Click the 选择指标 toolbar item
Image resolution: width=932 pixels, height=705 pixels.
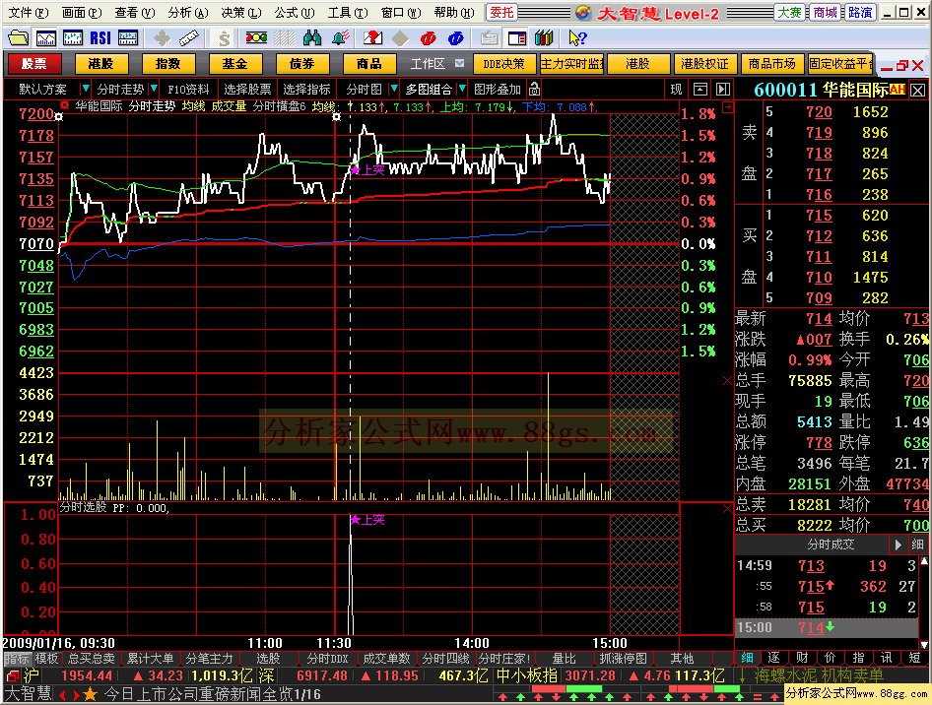coord(306,89)
